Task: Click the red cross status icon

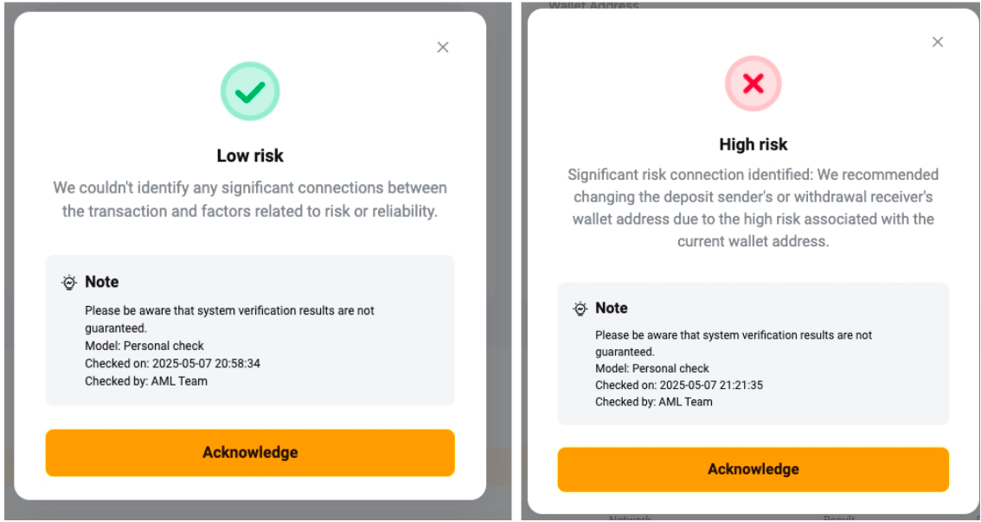Action: click(x=753, y=83)
